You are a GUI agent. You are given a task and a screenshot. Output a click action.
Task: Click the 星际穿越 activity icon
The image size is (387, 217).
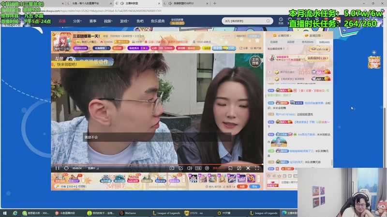[x=161, y=178]
